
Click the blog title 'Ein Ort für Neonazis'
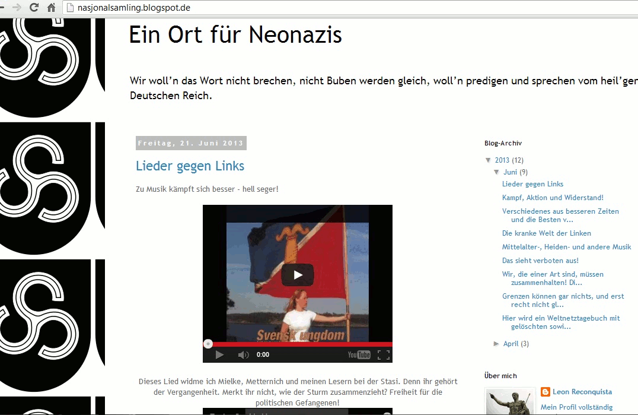tap(235, 34)
